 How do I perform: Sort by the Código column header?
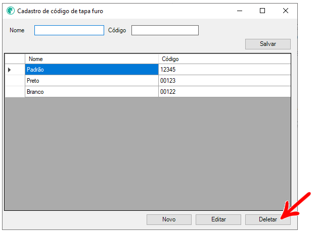coord(224,59)
